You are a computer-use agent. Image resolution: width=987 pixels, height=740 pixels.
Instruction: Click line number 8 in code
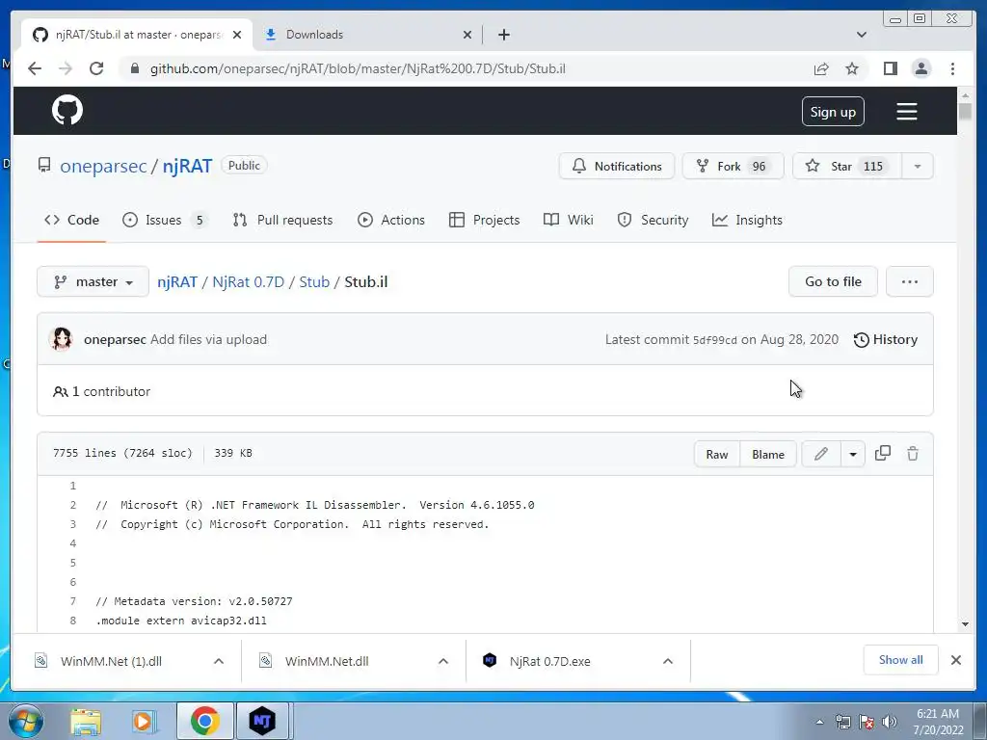(x=73, y=621)
